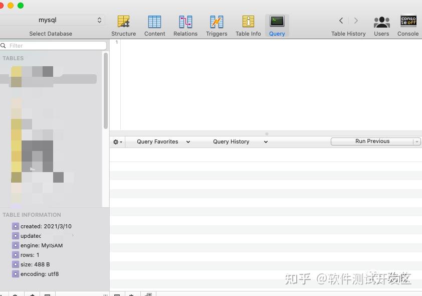Go forward in Table History
Viewport: 422px width, 296px height.
tap(356, 21)
